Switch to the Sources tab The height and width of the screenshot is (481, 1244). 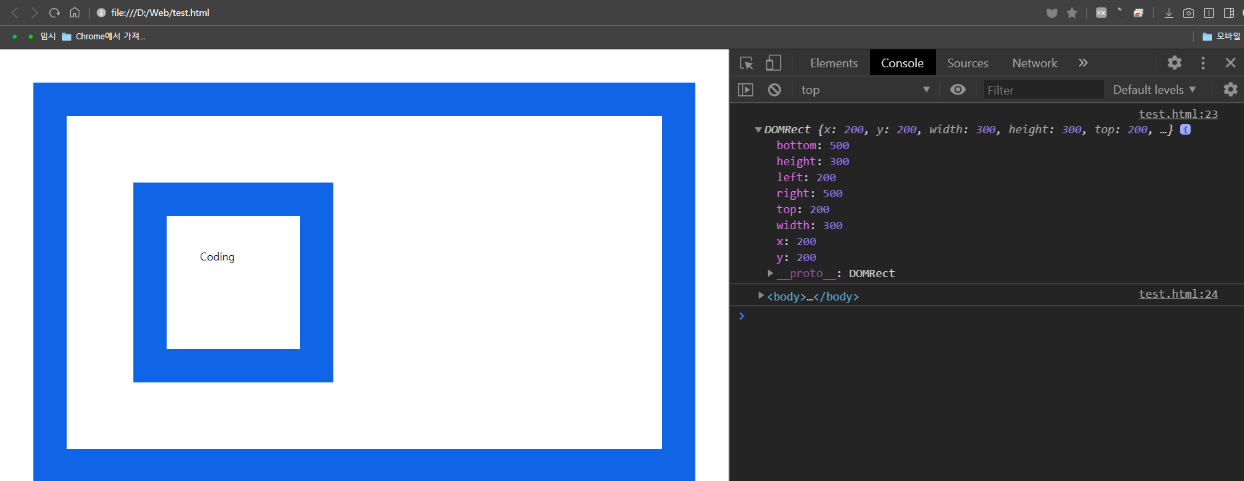pyautogui.click(x=967, y=63)
